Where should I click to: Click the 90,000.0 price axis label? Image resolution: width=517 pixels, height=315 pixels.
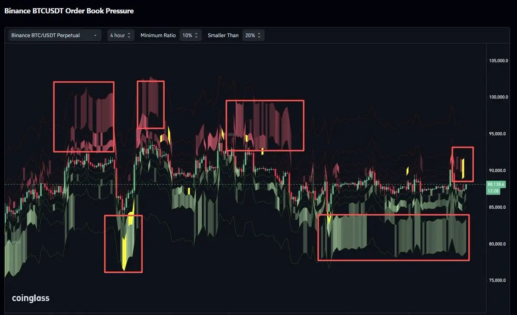498,170
